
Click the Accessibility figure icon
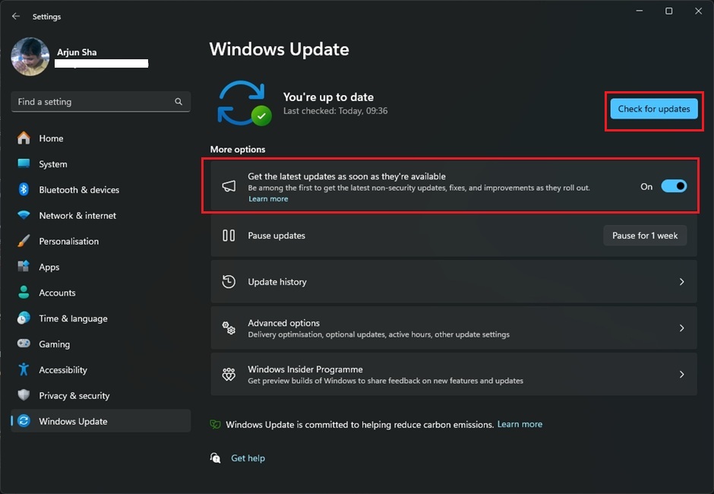tap(24, 369)
